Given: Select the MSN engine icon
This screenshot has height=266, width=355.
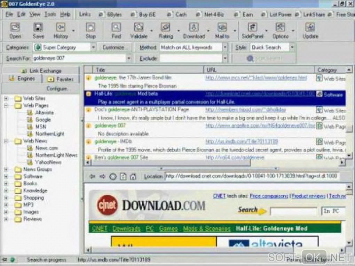Looking at the screenshot, I should pos(30,127).
